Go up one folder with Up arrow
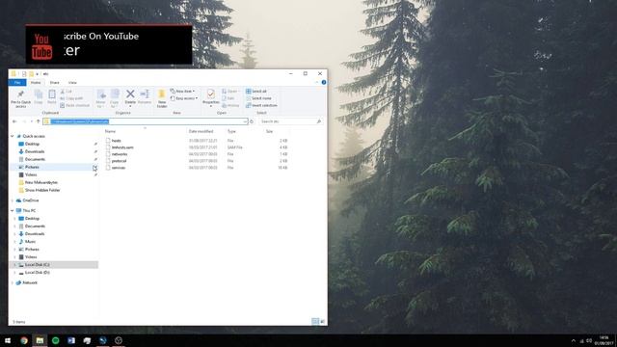617x347 pixels. coord(39,121)
